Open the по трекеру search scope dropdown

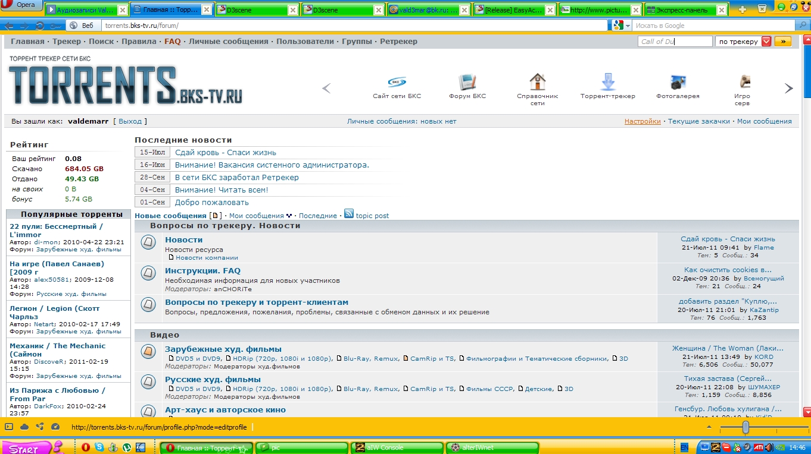[743, 42]
